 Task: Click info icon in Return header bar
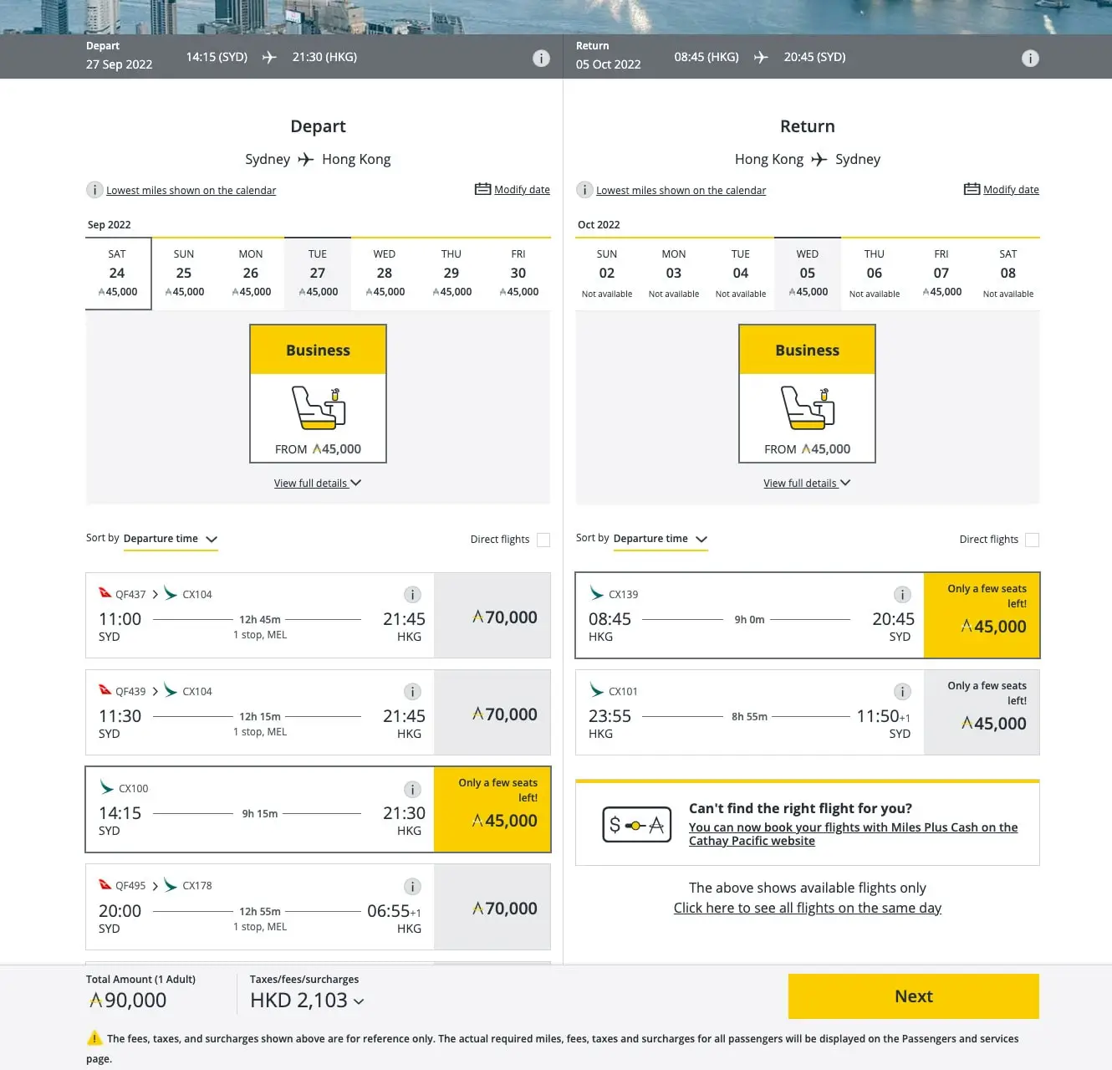click(x=1030, y=58)
